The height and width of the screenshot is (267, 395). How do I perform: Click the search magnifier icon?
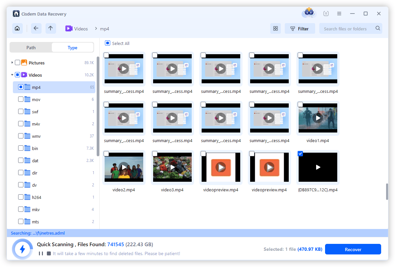[378, 28]
